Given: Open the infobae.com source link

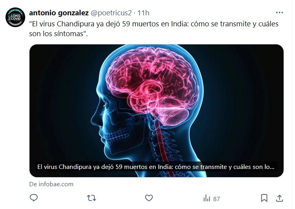Looking at the screenshot, I should 51,184.
